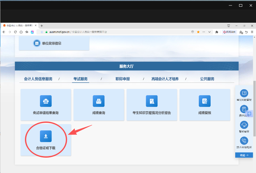Expand the address bar dropdown chevron
Screen dimensions: 256x173
(210, 32)
